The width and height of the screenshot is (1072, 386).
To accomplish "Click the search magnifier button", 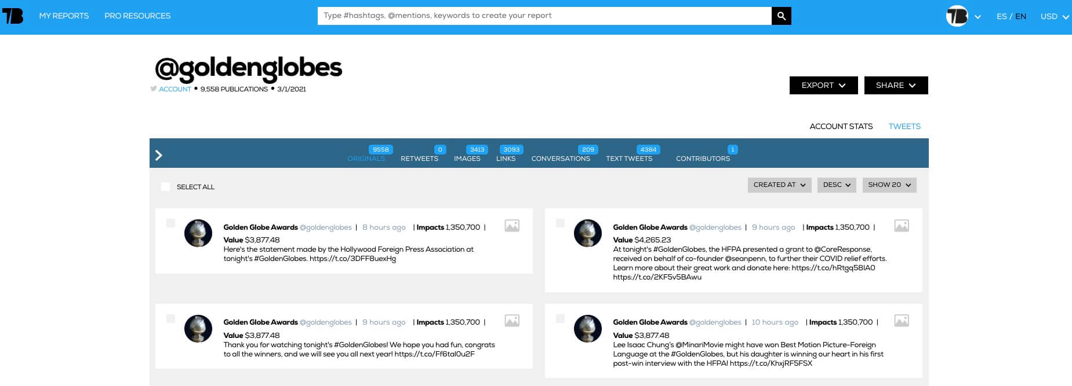I will click(x=781, y=16).
